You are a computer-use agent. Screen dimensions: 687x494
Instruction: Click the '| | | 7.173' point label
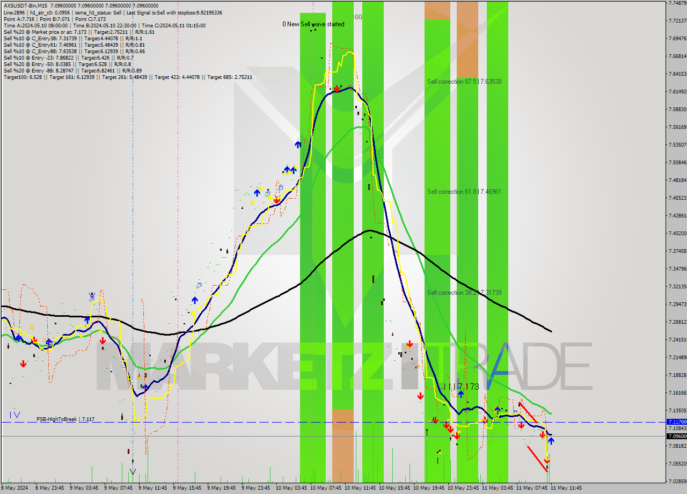click(x=461, y=387)
